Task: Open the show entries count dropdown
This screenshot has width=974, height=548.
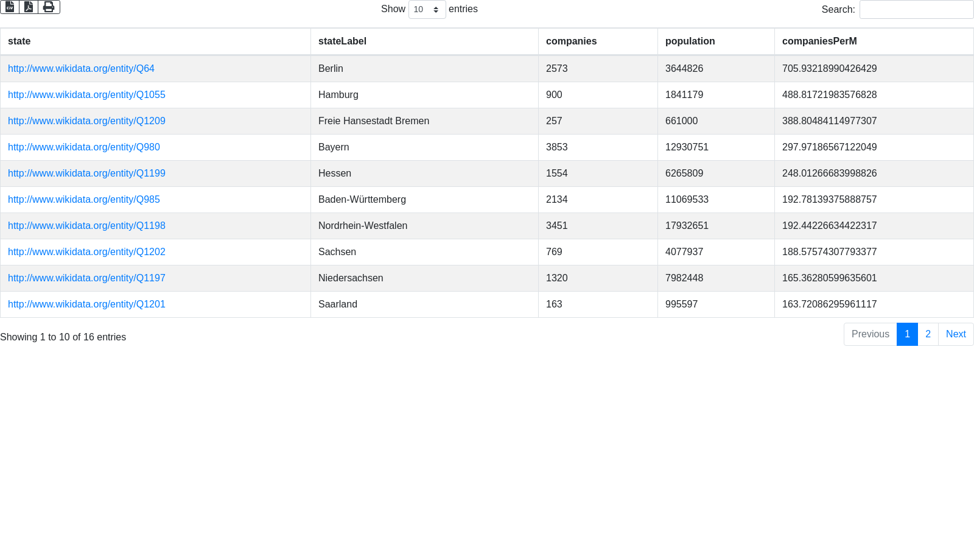Action: point(427,9)
